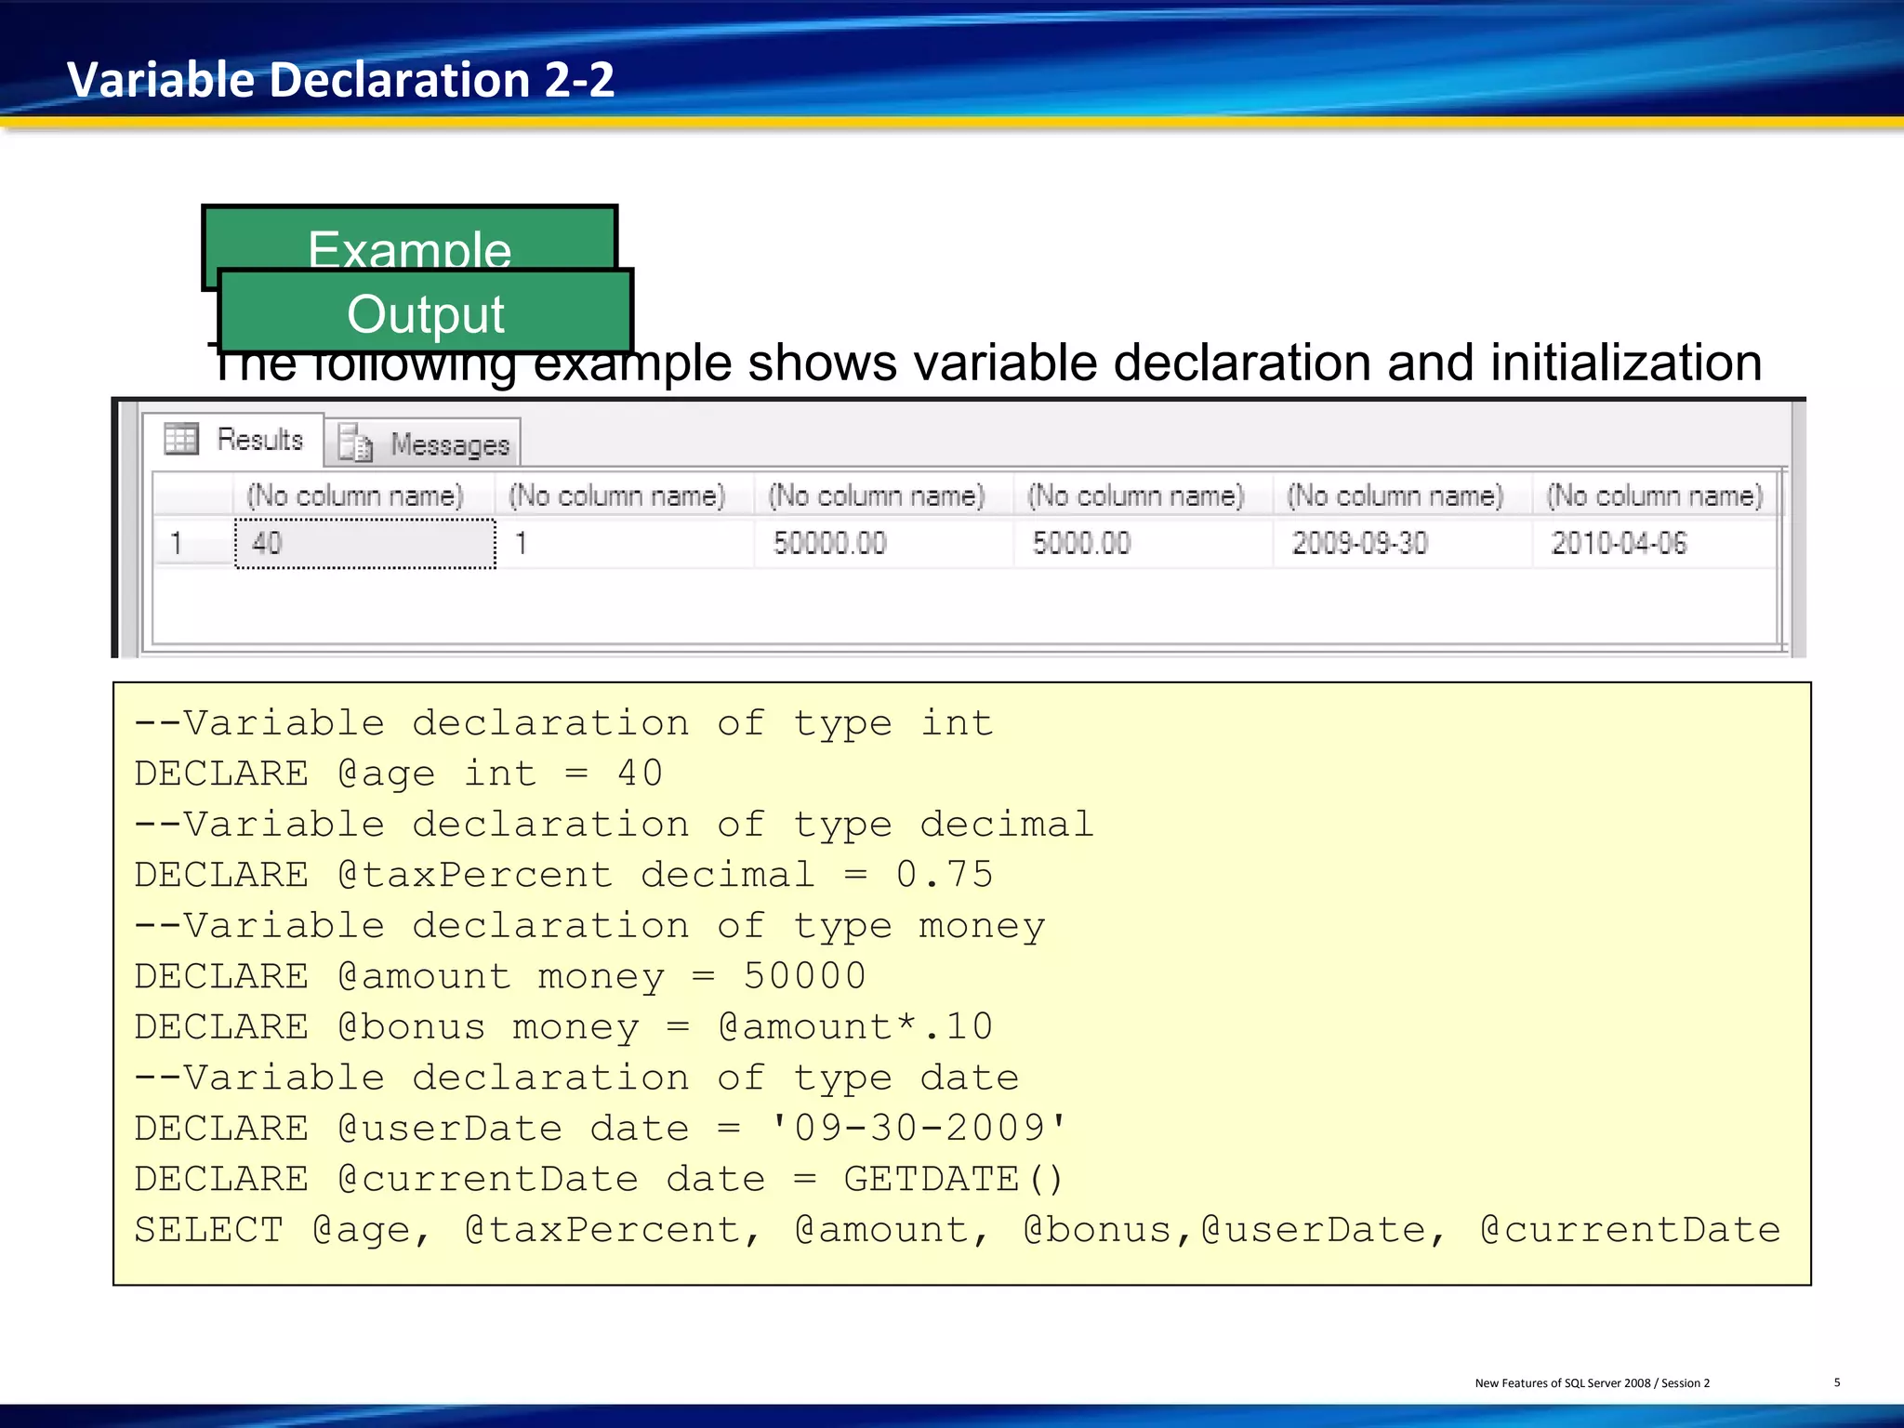
Task: Click the comment about type decimal
Action: 614,825
